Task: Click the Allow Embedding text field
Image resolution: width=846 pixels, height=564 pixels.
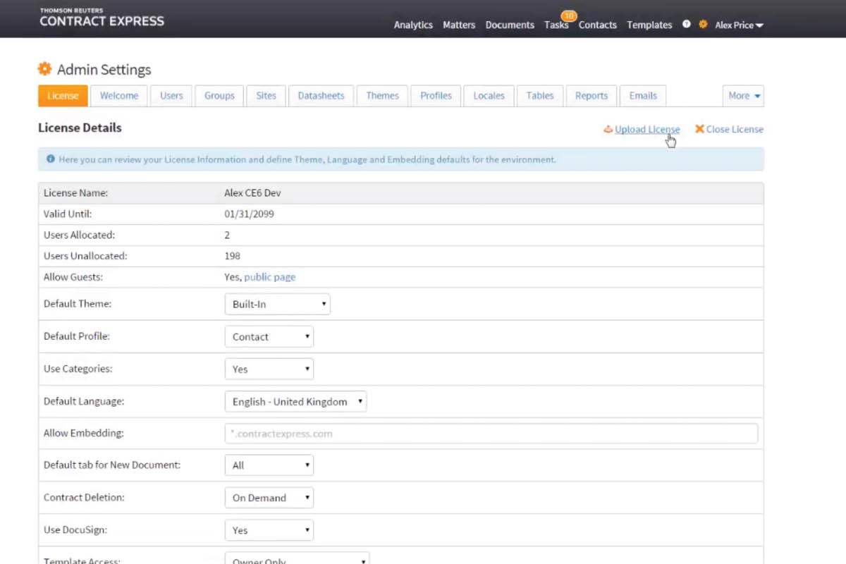Action: click(491, 434)
